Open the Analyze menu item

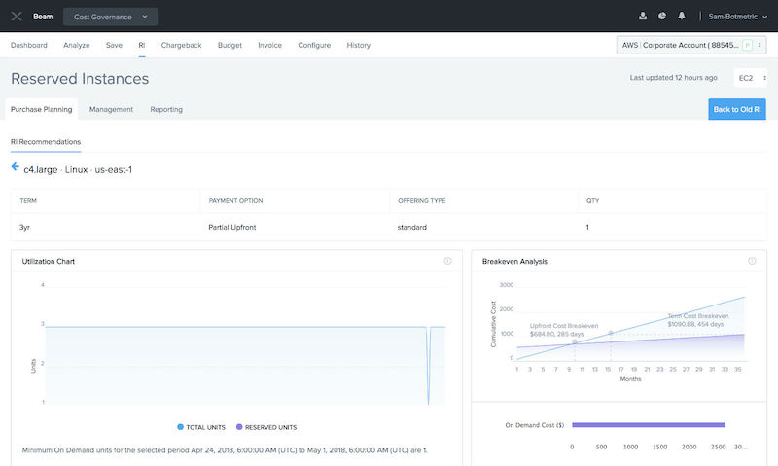[77, 45]
